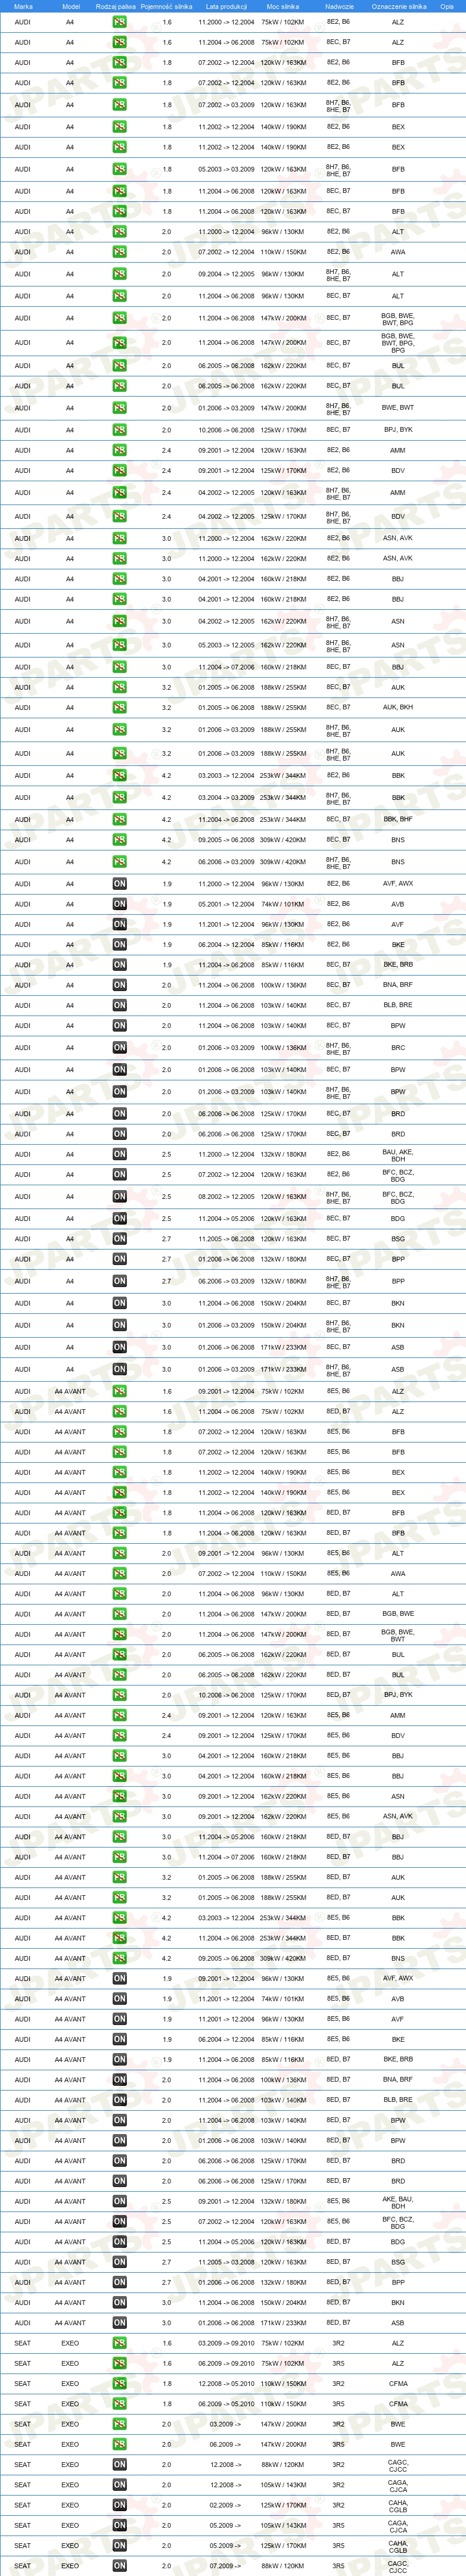This screenshot has width=466, height=2576.
Task: Select ON icon in A4 AVANT BSG 8ED row
Action: (x=119, y=2262)
